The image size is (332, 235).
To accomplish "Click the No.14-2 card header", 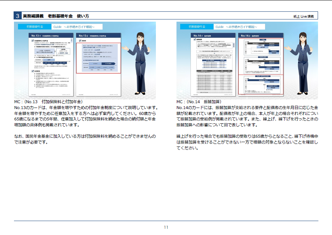I will [260, 35].
